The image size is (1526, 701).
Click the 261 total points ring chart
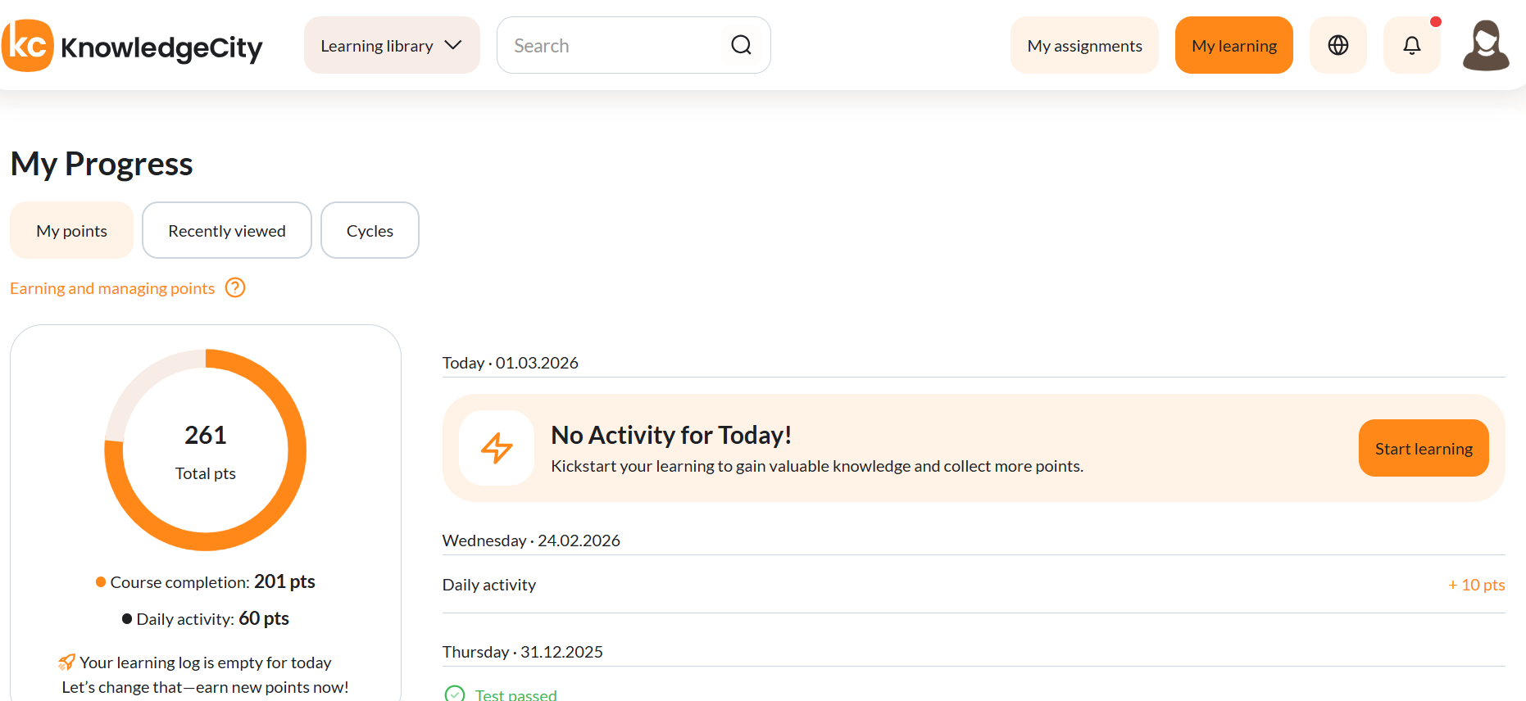(x=205, y=450)
